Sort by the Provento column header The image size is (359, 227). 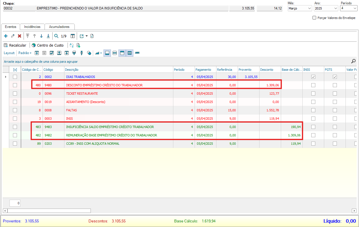click(x=248, y=70)
